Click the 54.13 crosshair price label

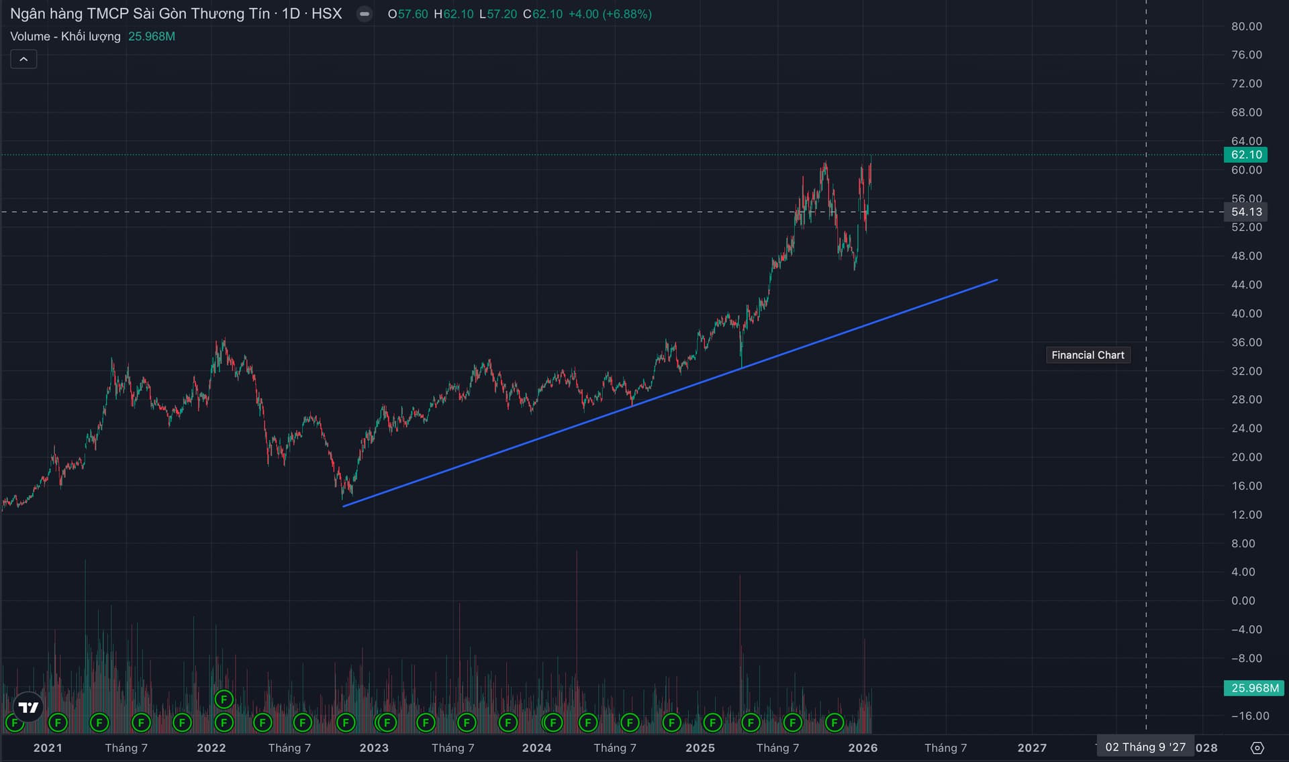point(1246,212)
